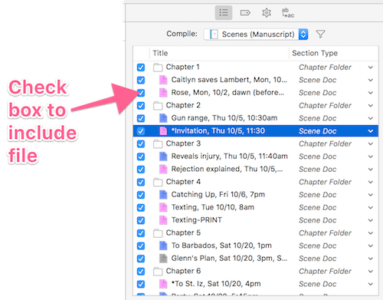Viewport: 383px width, 300px height.
Task: Uncheck the Chapter 2 include checkbox
Action: pyautogui.click(x=141, y=105)
